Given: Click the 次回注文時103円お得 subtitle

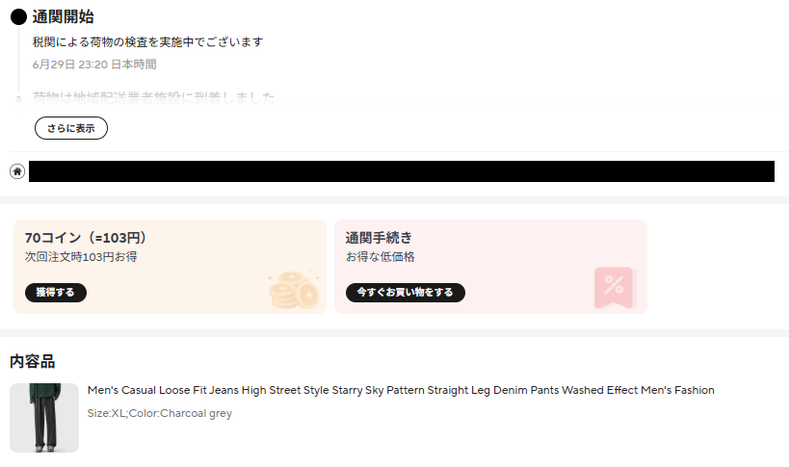Looking at the screenshot, I should [81, 257].
